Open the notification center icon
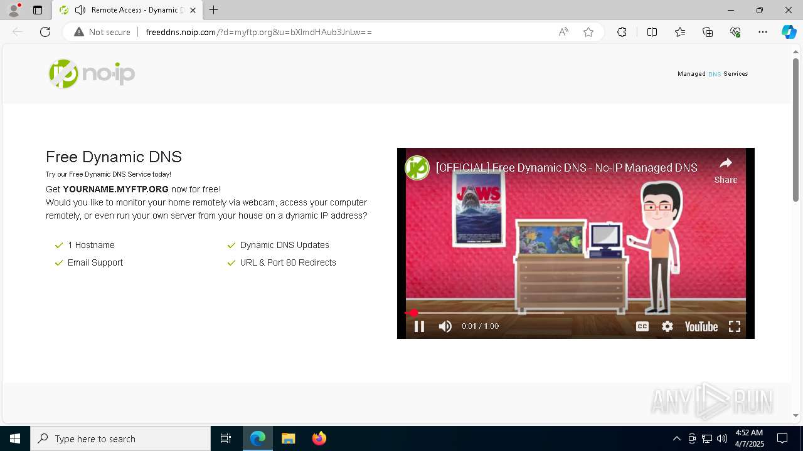The width and height of the screenshot is (803, 451). (782, 438)
